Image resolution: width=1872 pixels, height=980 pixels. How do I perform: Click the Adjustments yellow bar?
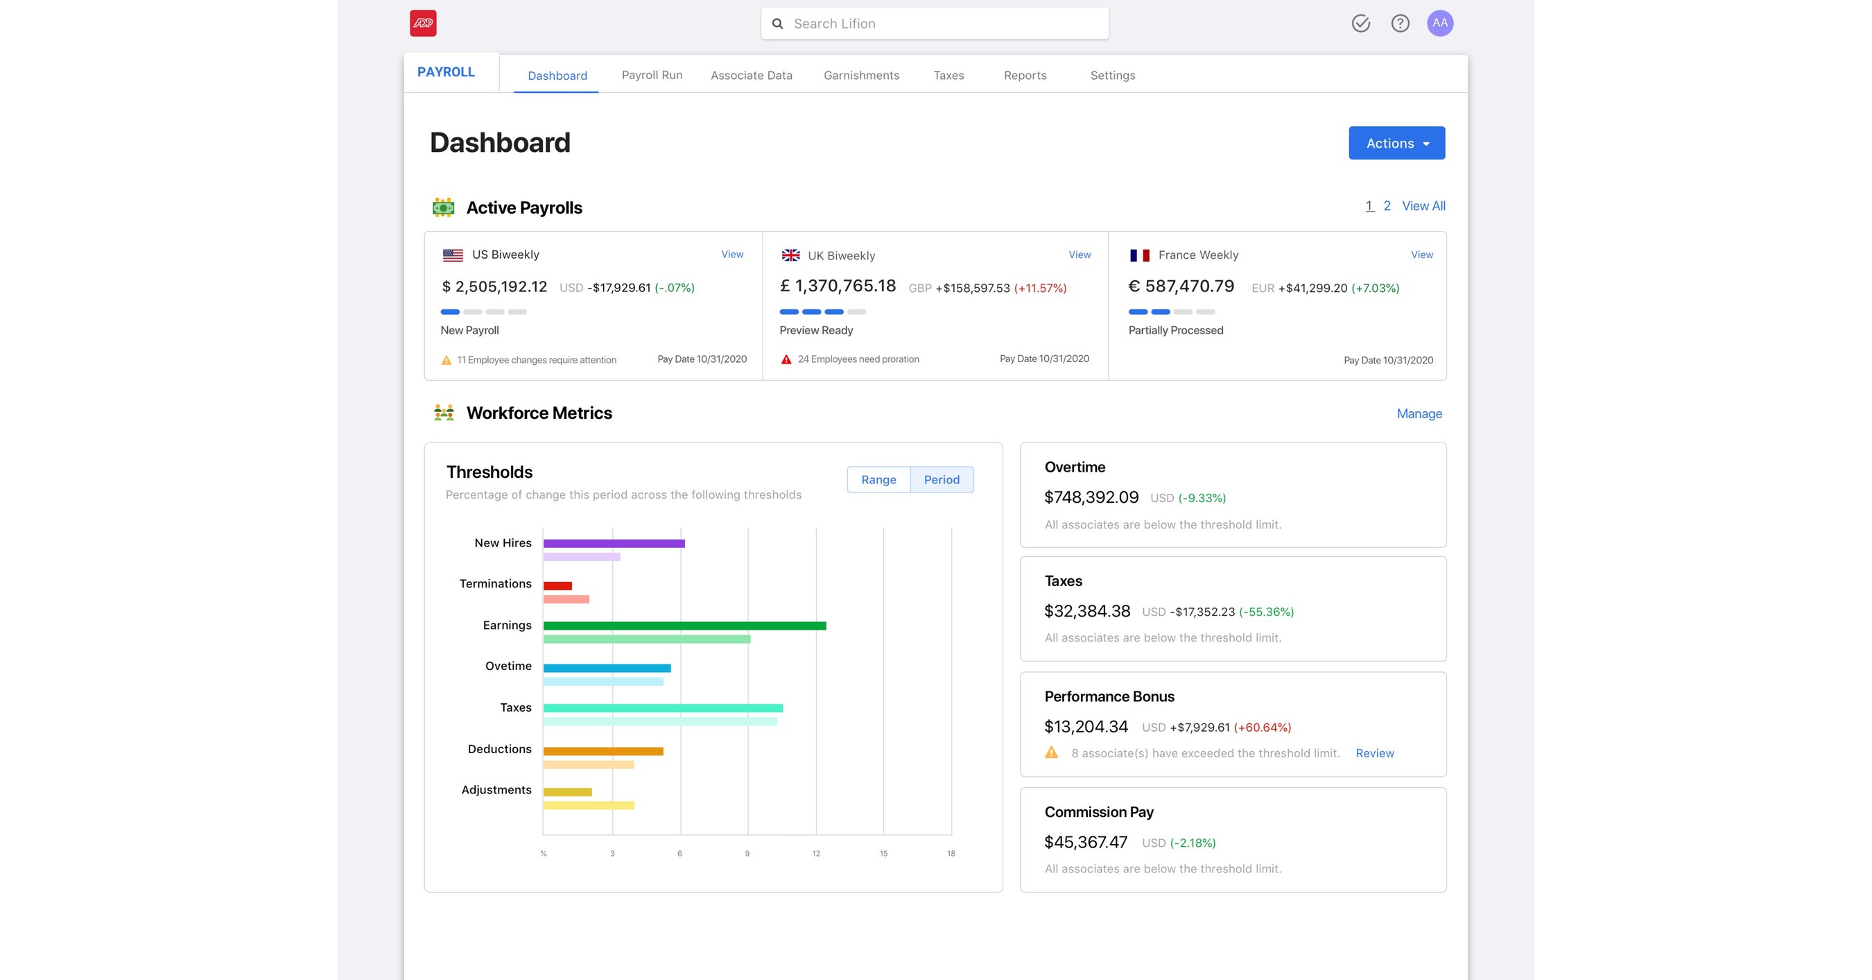567,792
